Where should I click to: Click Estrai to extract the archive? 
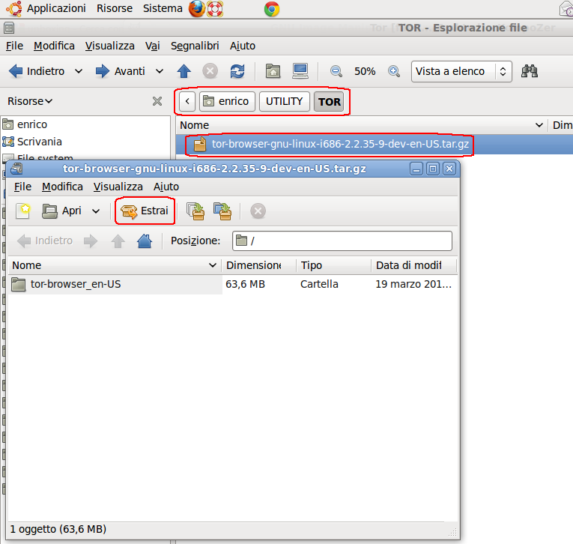145,211
